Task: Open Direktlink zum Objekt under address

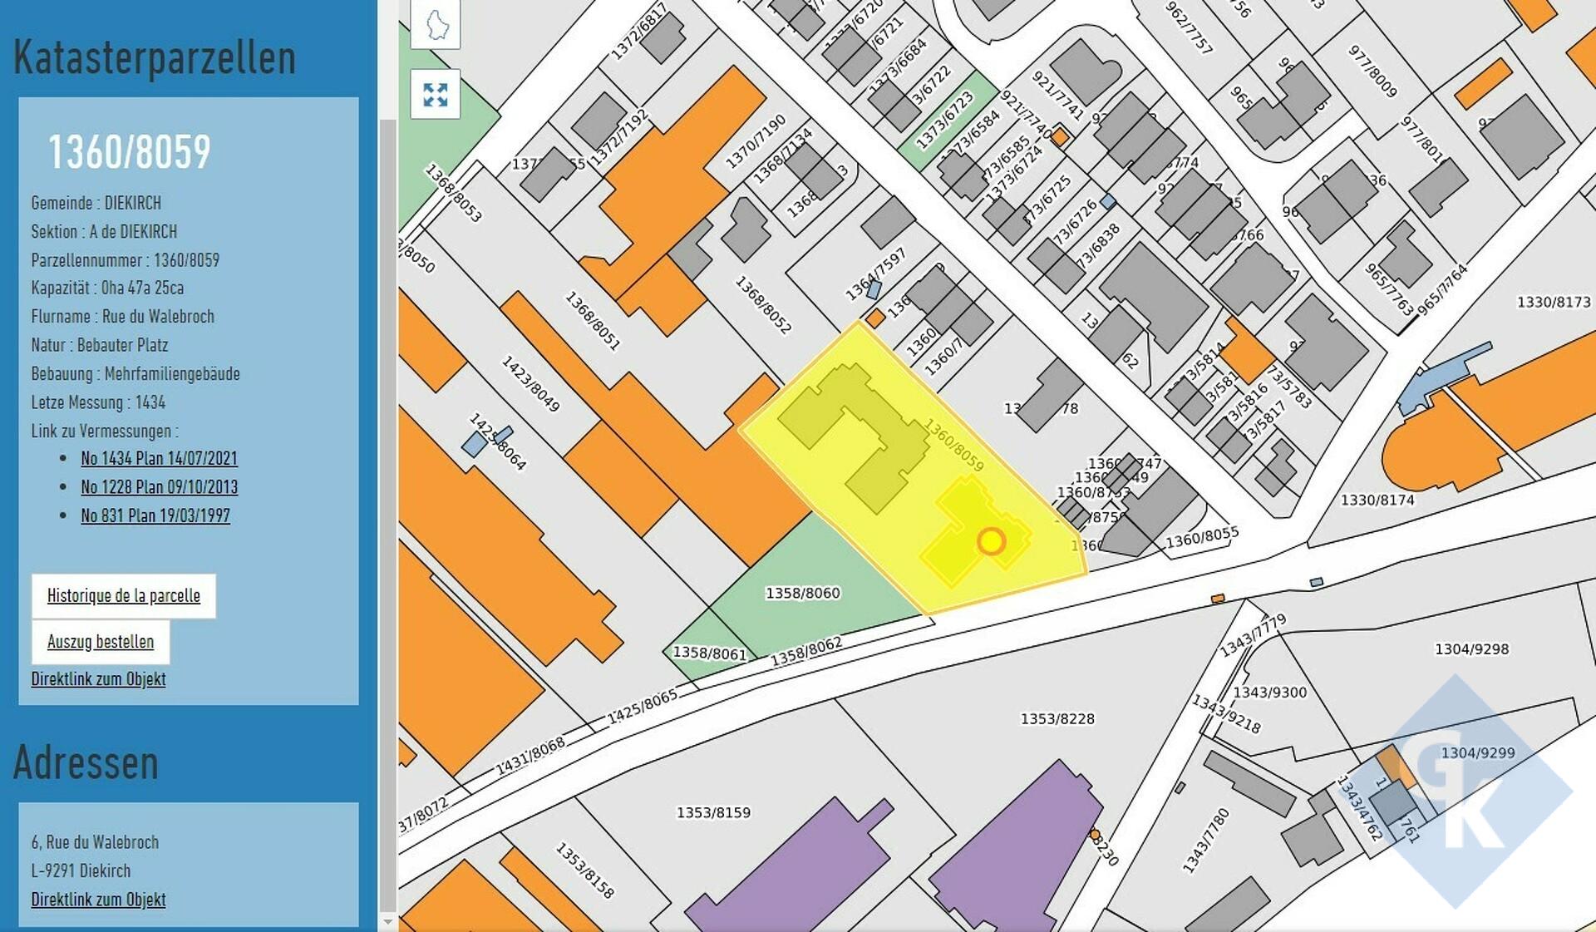Action: coord(98,900)
